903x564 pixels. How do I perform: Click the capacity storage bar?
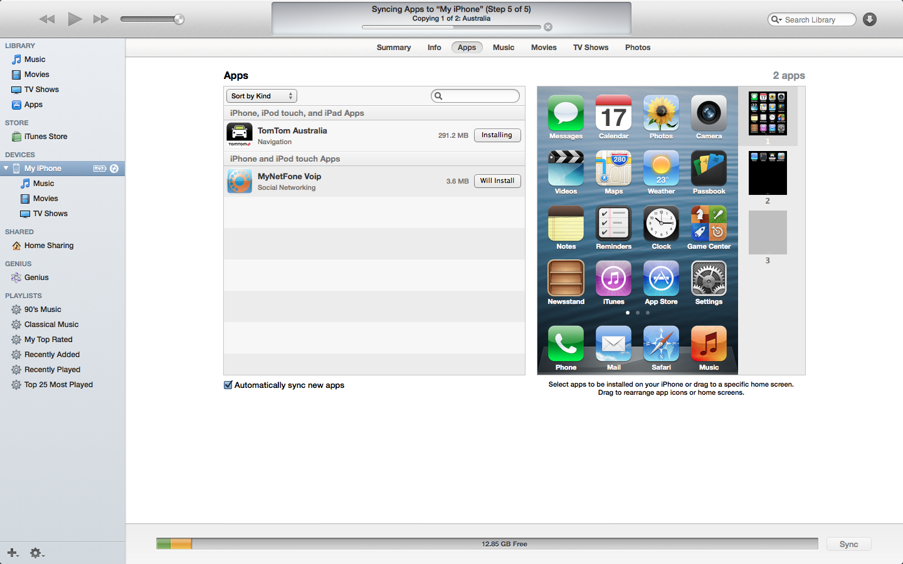pyautogui.click(x=487, y=544)
